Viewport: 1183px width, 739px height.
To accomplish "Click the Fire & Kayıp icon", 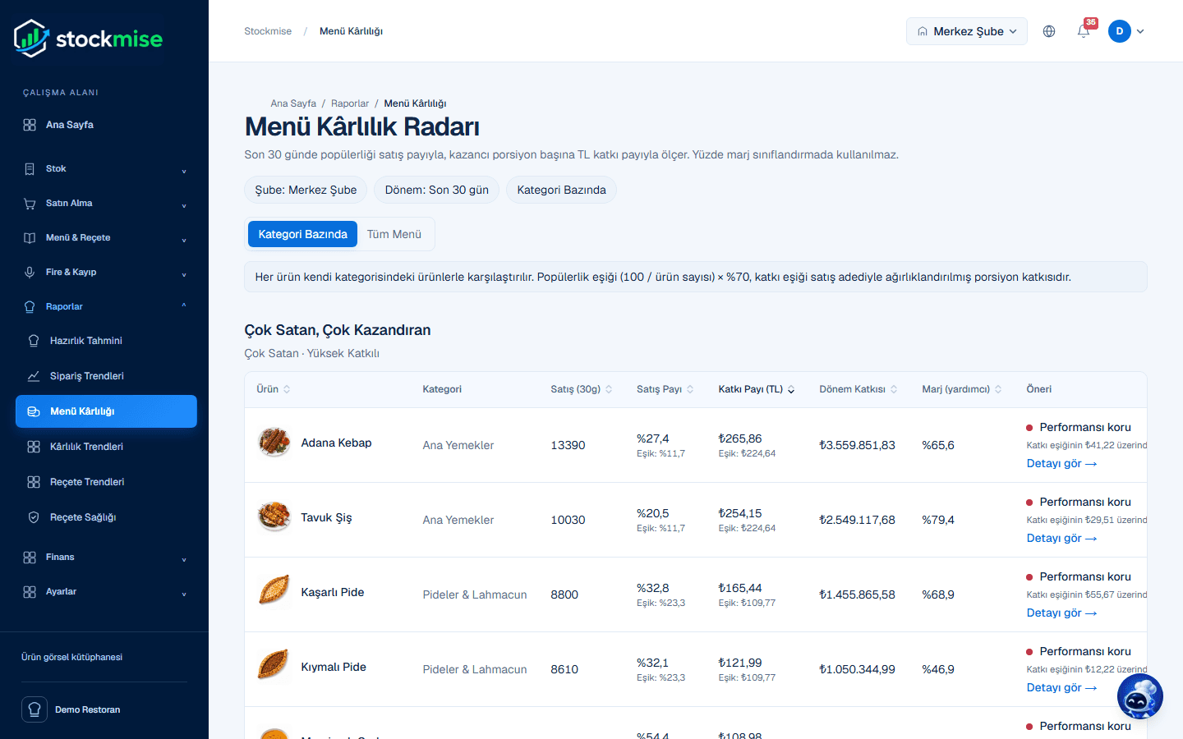I will click(x=30, y=273).
